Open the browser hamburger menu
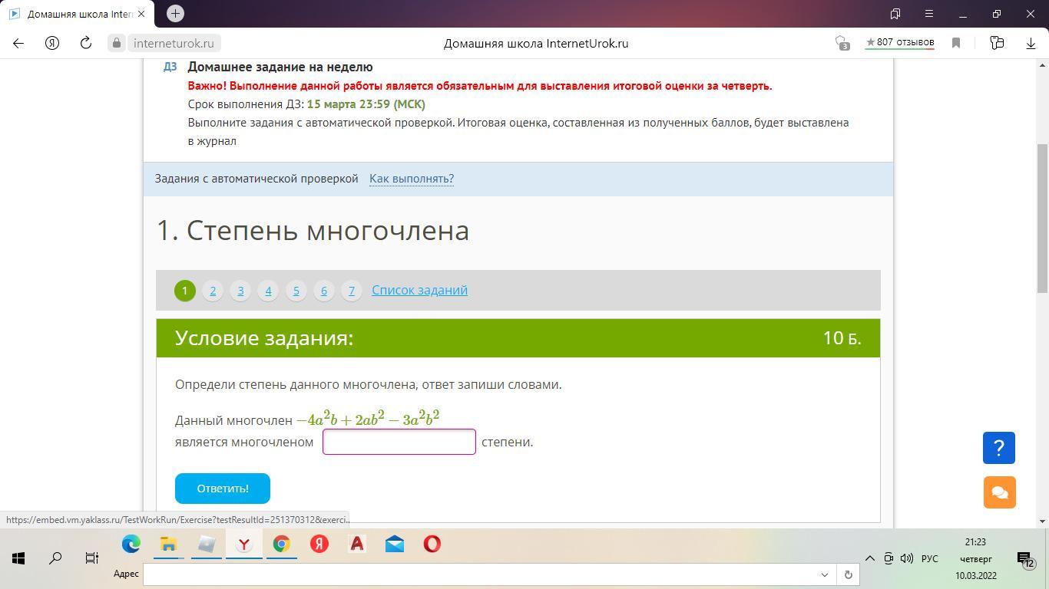 pos(928,14)
